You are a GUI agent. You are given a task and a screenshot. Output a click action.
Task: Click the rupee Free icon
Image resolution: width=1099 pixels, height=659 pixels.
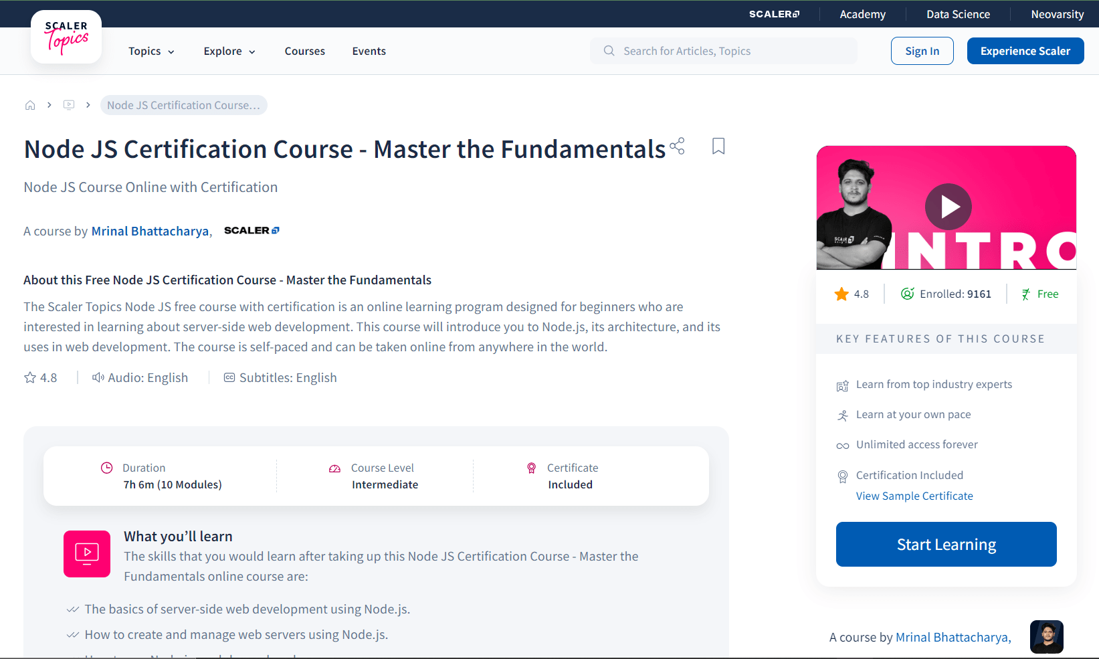(x=1025, y=294)
